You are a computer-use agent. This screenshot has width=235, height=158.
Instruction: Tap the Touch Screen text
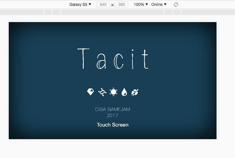coord(113,125)
